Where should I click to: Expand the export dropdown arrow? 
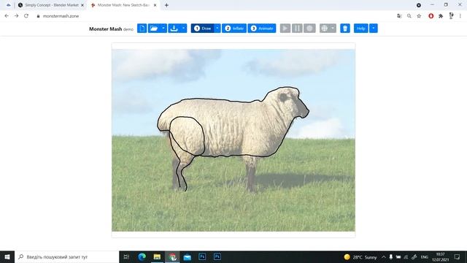point(183,28)
